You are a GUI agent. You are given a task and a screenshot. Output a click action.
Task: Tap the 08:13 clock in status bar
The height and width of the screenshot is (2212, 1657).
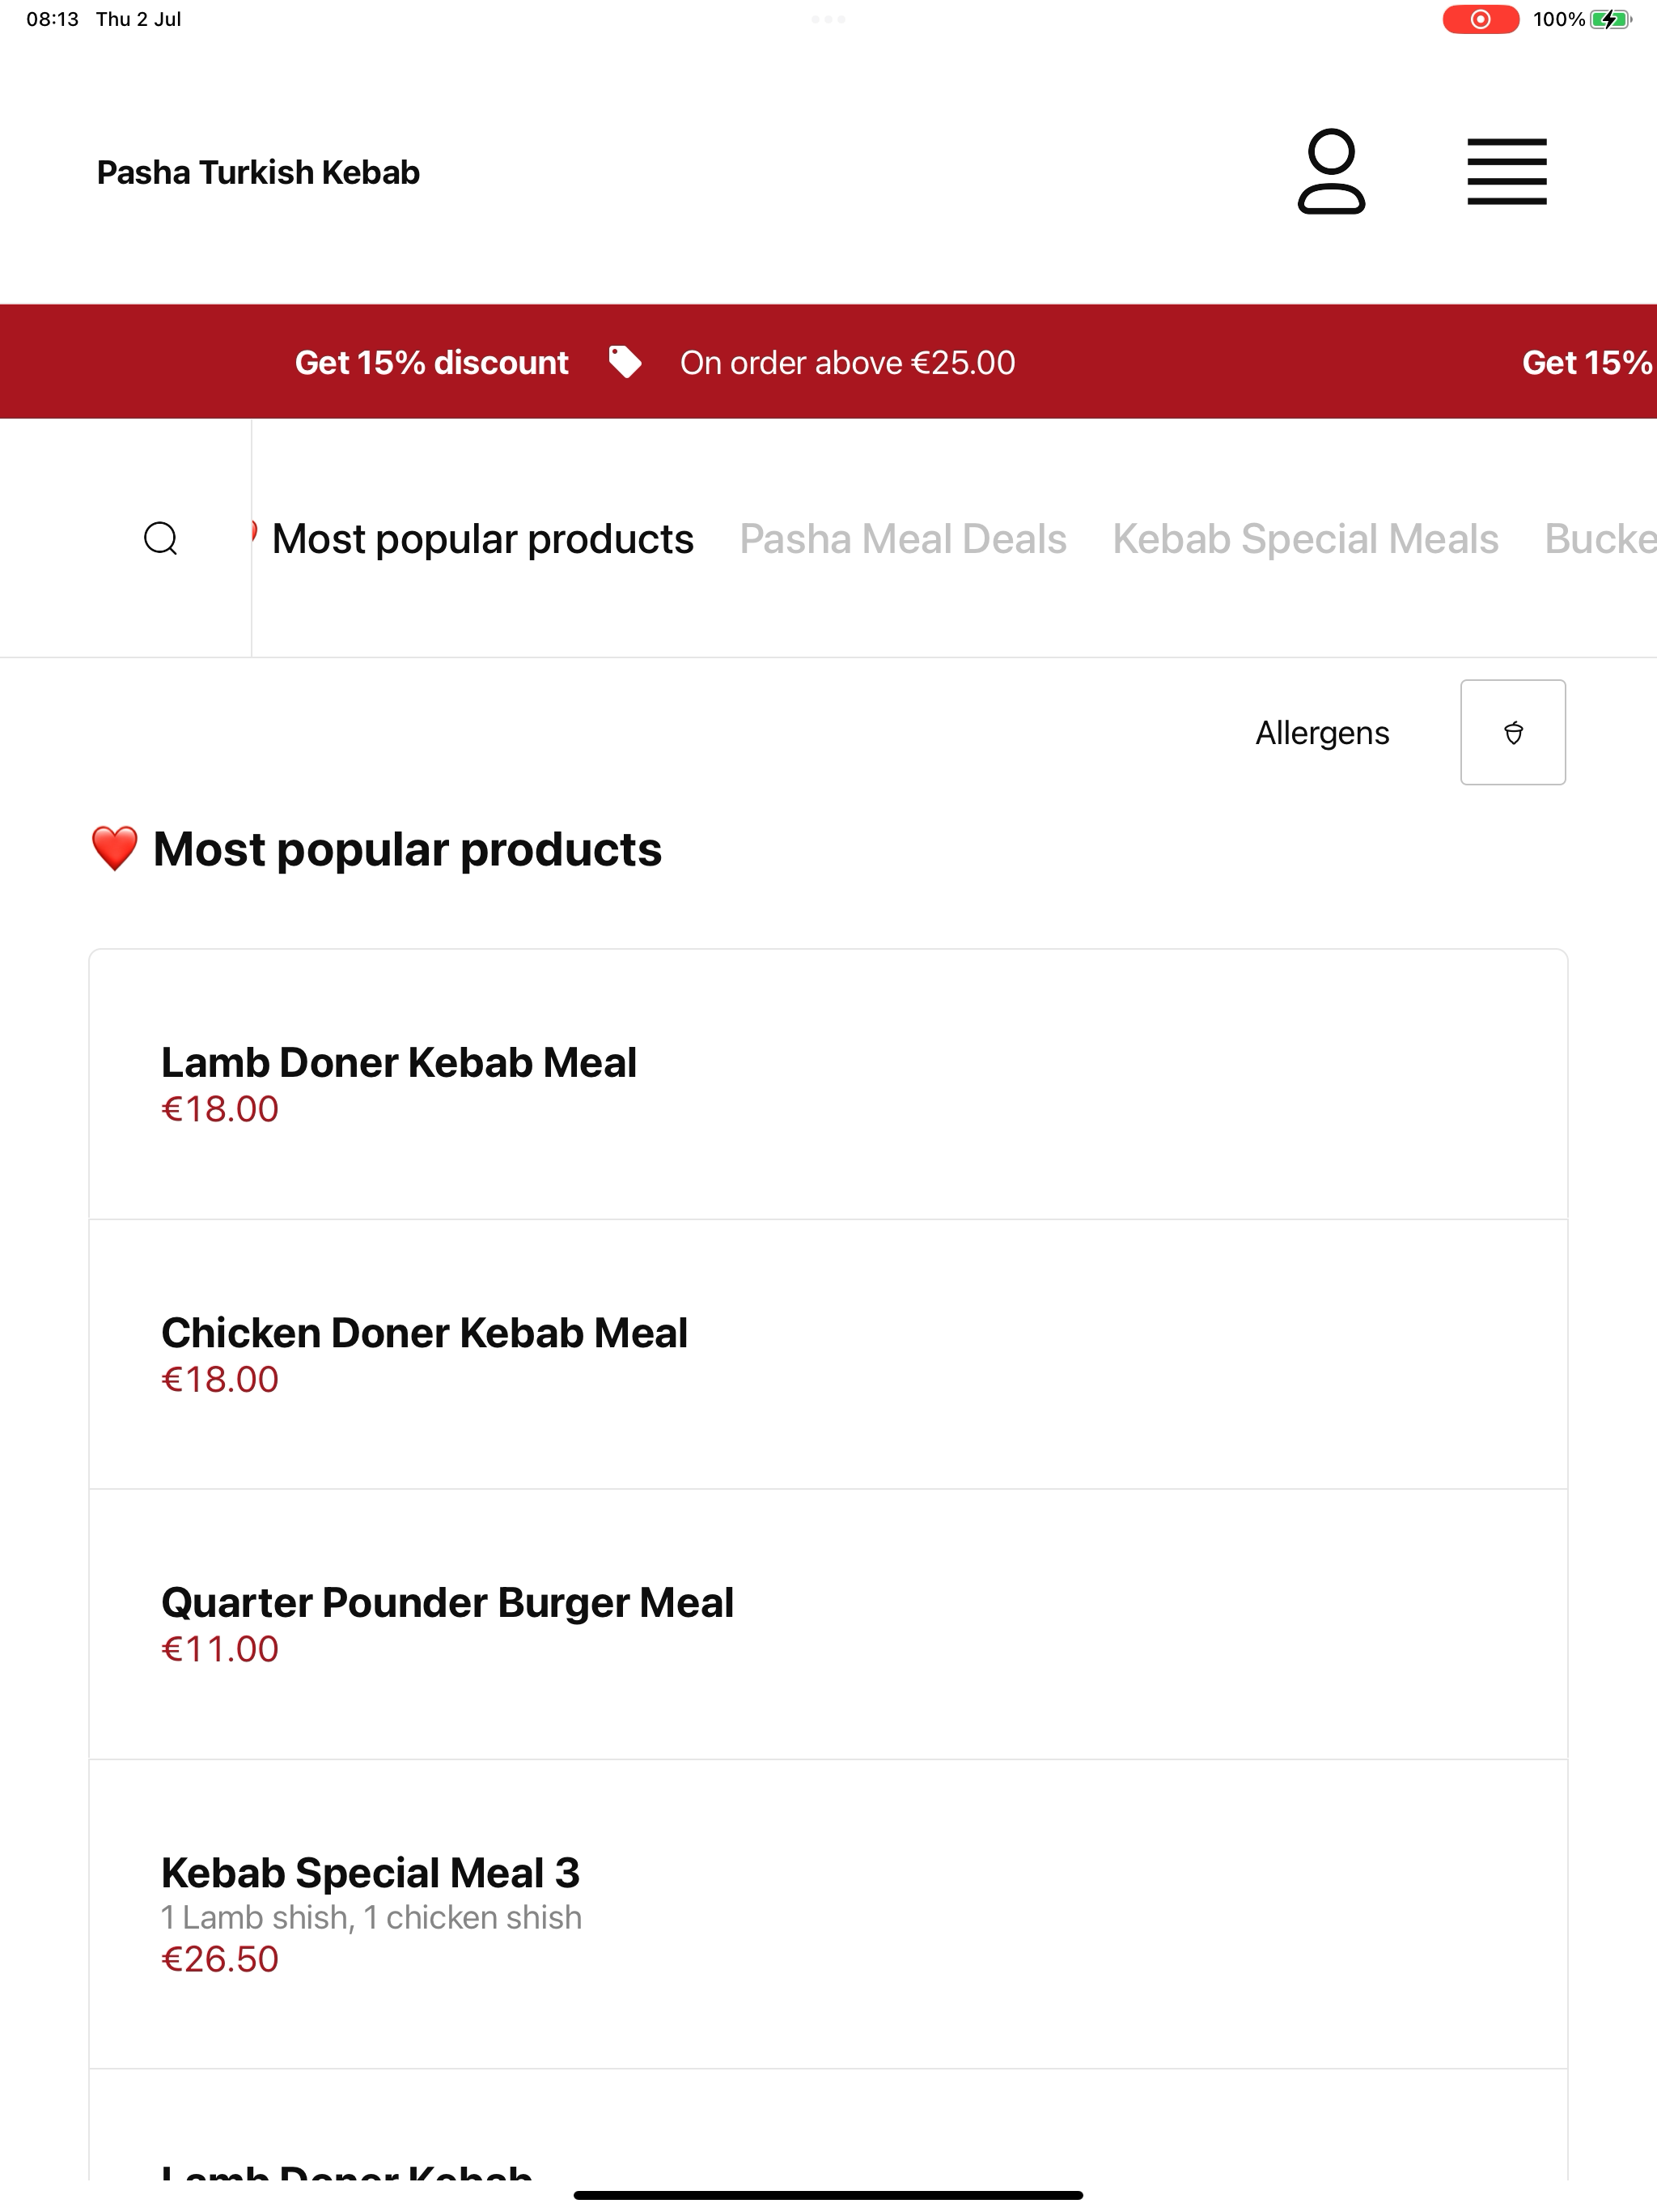coord(52,19)
